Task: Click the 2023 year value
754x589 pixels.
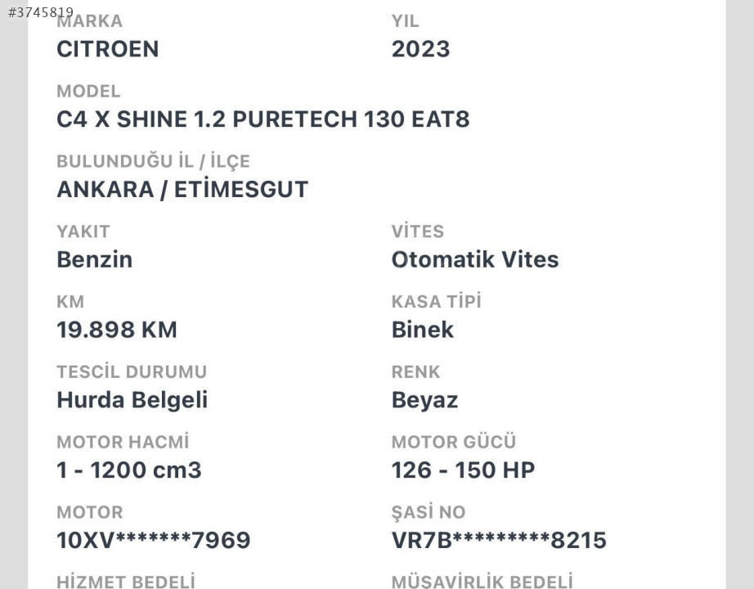Action: point(421,49)
